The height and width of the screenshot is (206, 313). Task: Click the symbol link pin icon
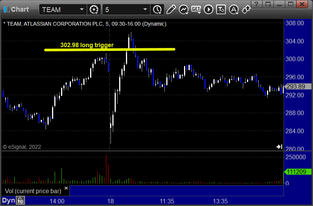tap(246, 9)
